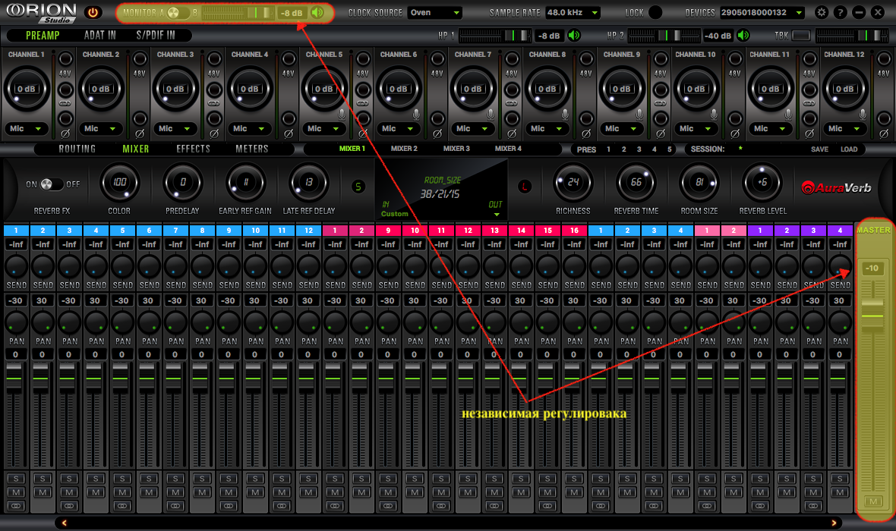The width and height of the screenshot is (896, 531).
Task: Link Channel 3 with the chain icon
Action: coord(213,103)
